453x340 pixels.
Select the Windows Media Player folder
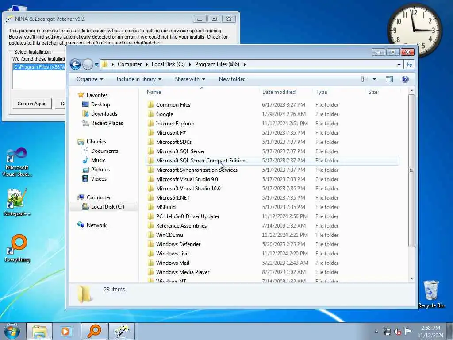click(183, 272)
